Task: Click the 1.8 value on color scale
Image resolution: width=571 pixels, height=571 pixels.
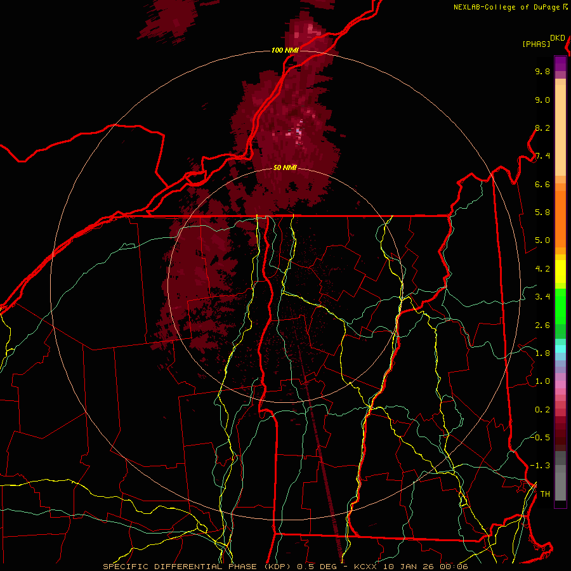Action: [x=542, y=353]
